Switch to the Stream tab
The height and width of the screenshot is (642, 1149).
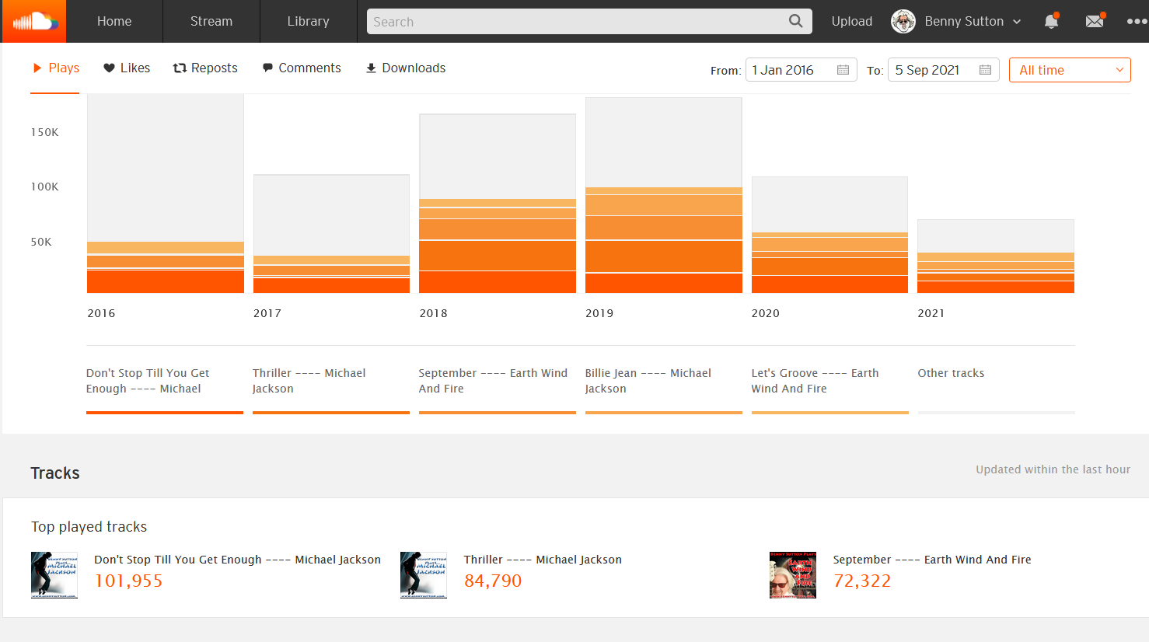pos(211,21)
